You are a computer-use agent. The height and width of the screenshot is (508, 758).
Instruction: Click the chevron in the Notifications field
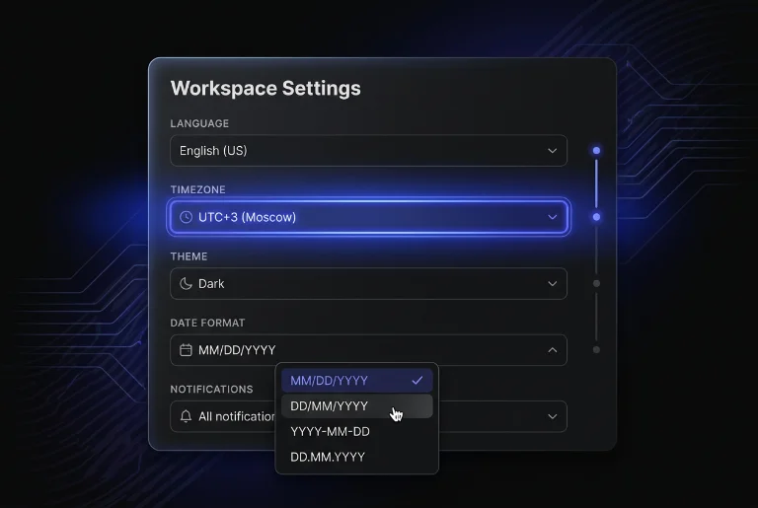click(x=552, y=416)
